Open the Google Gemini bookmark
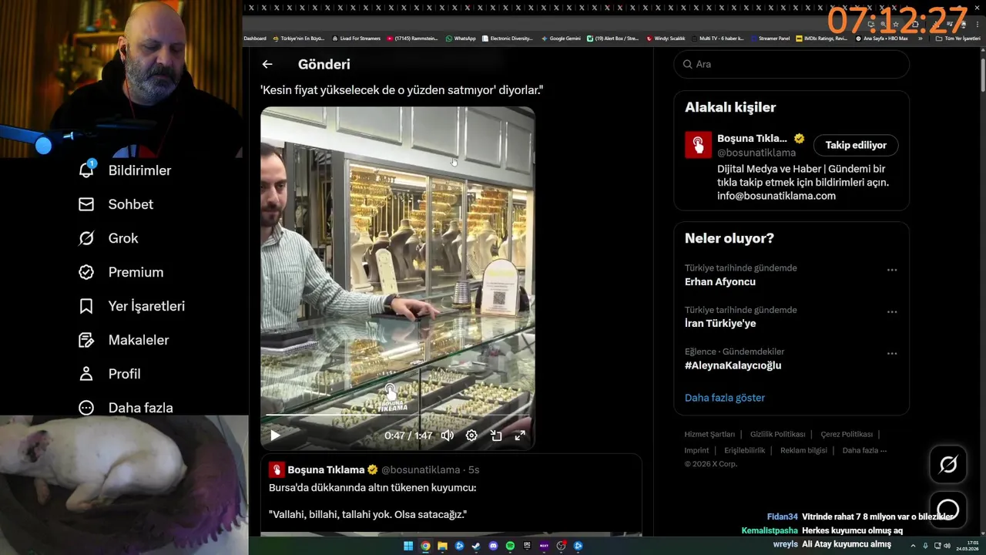 561,38
